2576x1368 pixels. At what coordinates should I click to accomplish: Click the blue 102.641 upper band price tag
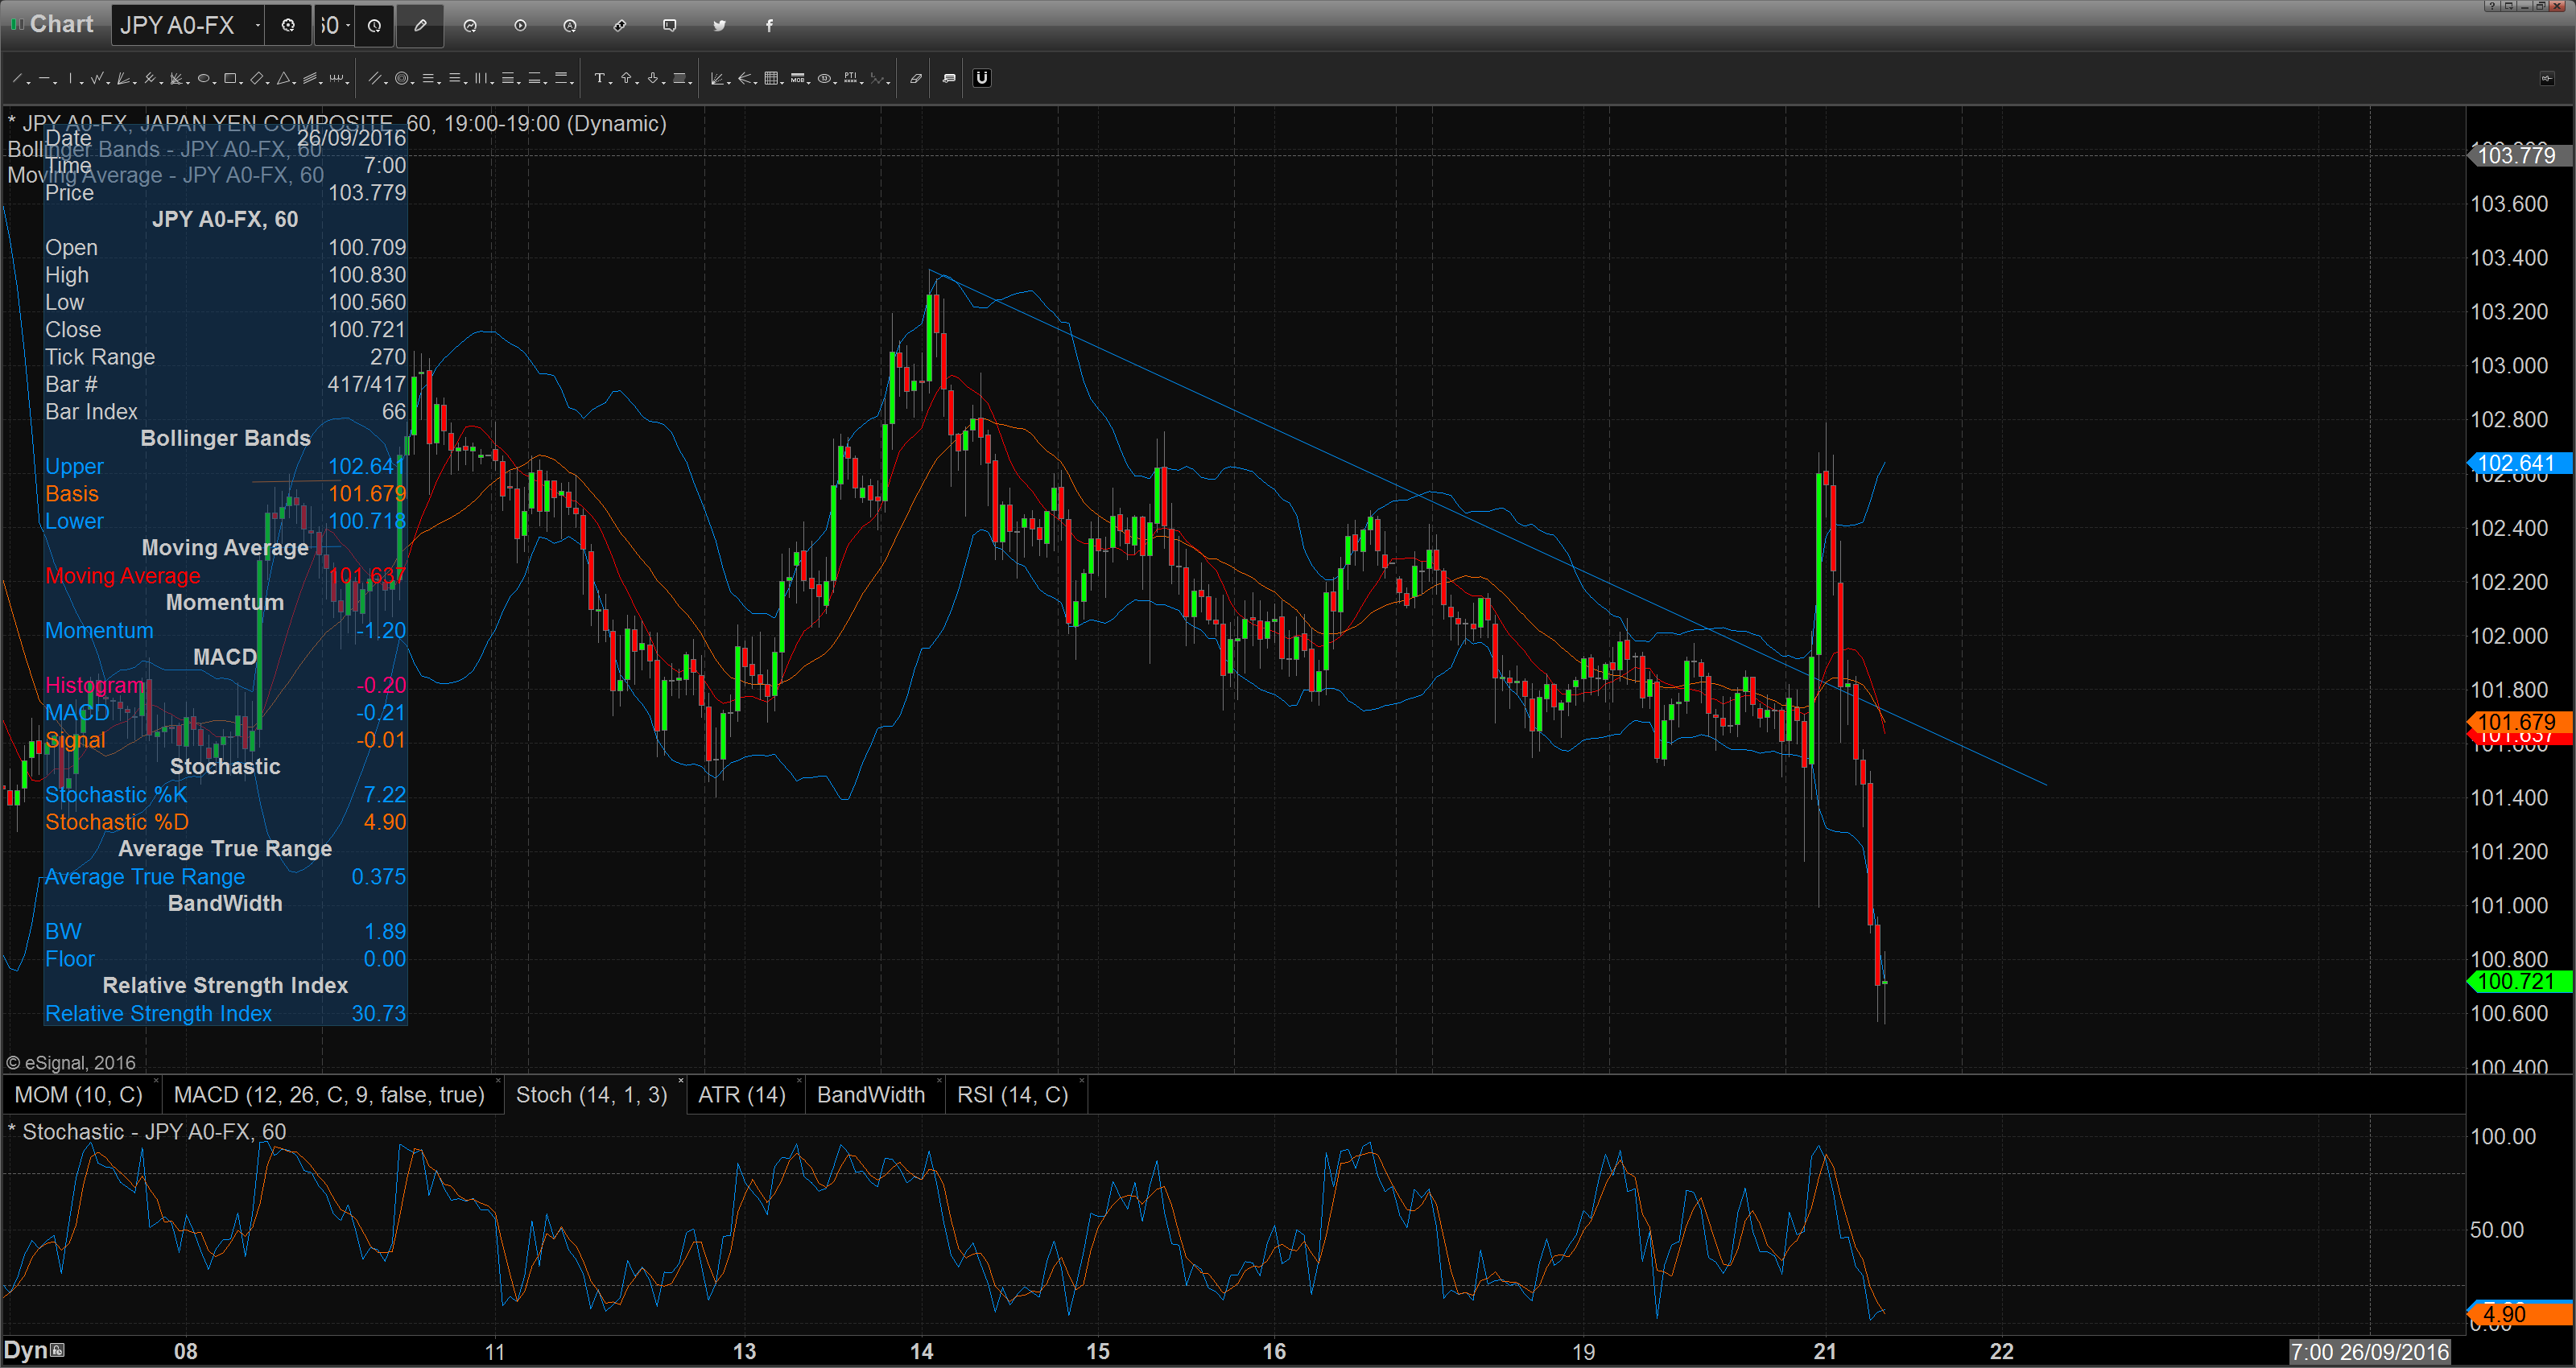pos(2518,463)
